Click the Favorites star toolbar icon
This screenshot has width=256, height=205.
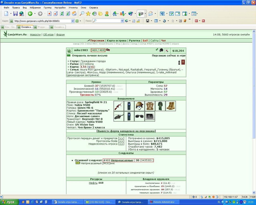click(88, 14)
